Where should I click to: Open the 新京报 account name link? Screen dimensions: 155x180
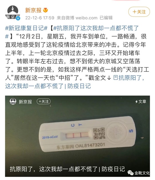(x=33, y=10)
